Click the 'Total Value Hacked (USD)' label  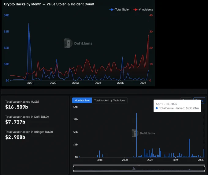(x=22, y=102)
